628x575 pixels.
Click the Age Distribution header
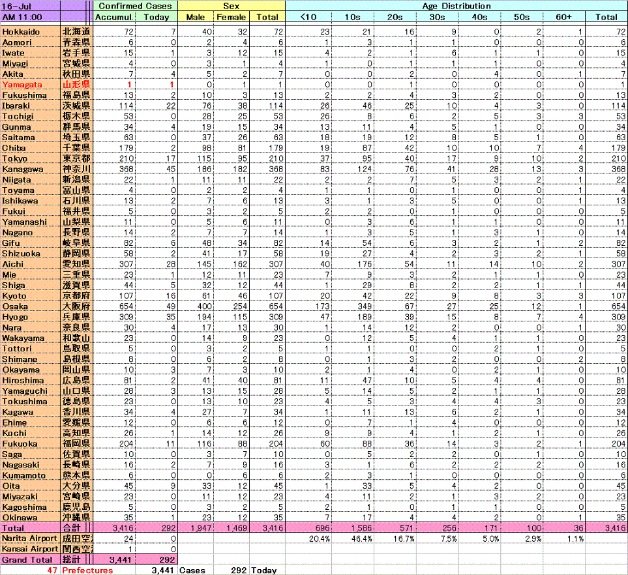(456, 6)
